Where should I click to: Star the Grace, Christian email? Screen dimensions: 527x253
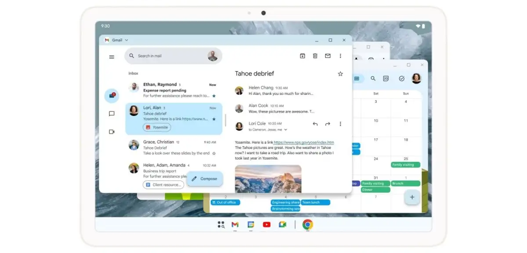click(x=214, y=153)
